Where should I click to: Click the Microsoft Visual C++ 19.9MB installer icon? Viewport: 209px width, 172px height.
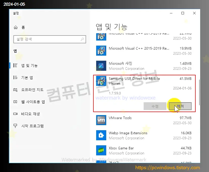click(101, 51)
